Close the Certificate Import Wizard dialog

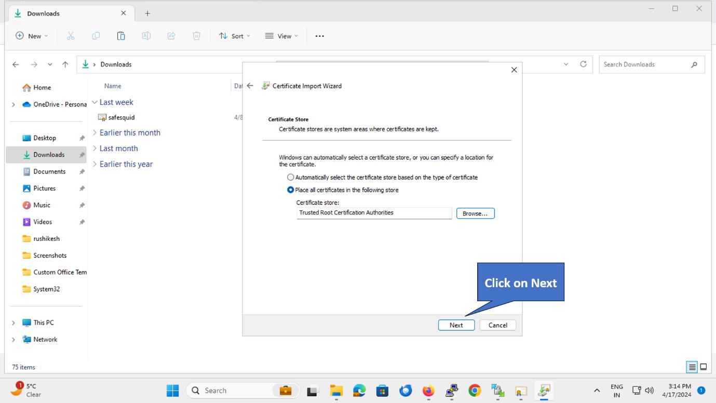[x=514, y=70]
